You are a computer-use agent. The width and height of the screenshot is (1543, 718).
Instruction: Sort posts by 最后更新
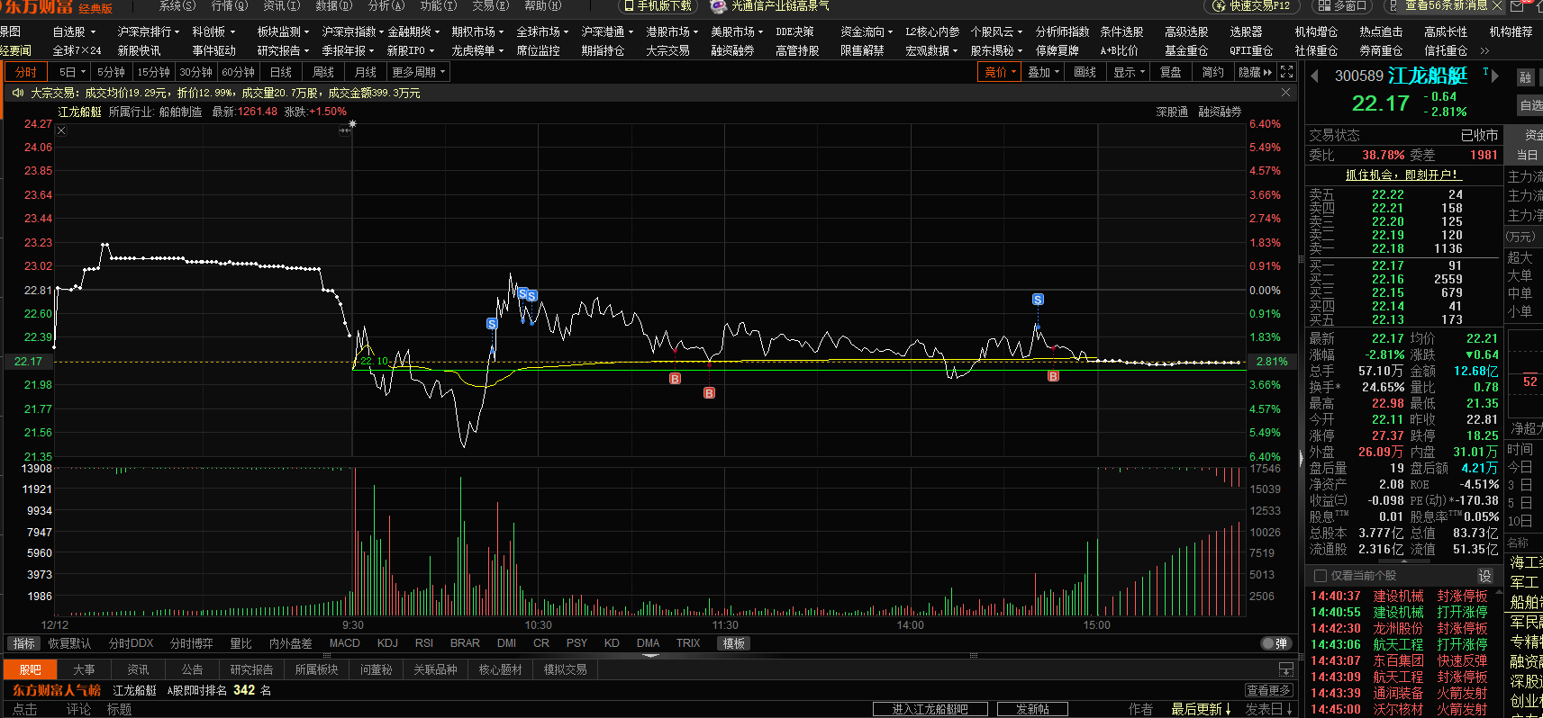(1202, 710)
